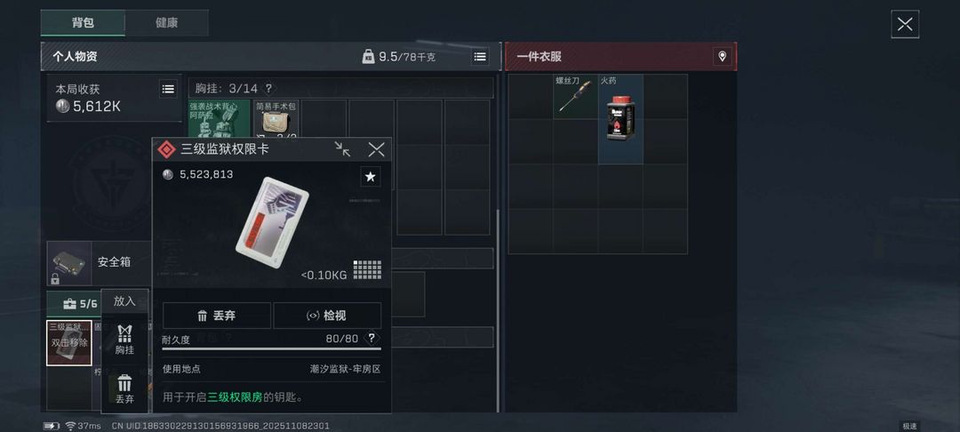This screenshot has width=960, height=432.
Task: Click the 丢弃 button in item details
Action: pos(217,316)
